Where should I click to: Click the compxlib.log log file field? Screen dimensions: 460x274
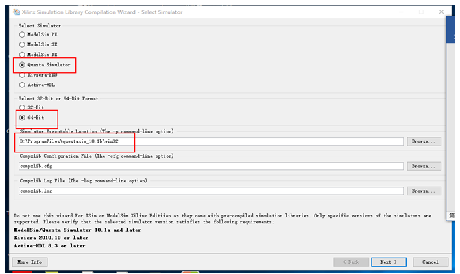pos(211,191)
